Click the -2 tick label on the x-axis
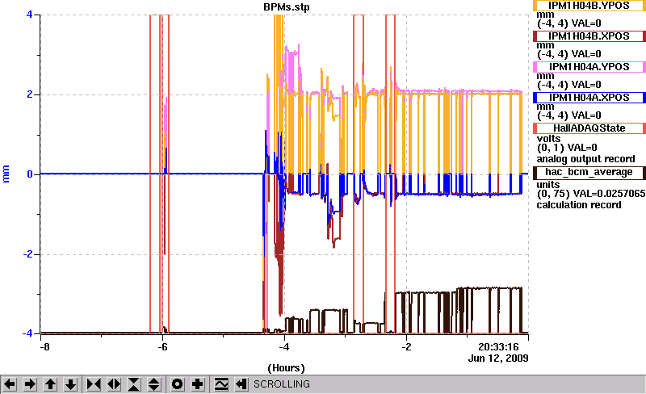The width and height of the screenshot is (646, 394). [407, 347]
